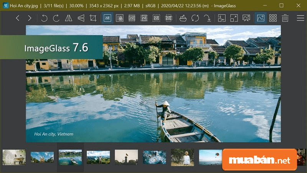Viewport: 307px width, 173px height.
Task: Select Scale to width zoom mode
Action: (132, 18)
